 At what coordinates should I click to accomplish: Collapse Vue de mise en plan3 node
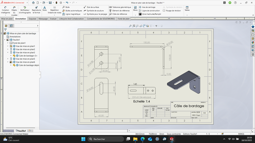(8, 52)
